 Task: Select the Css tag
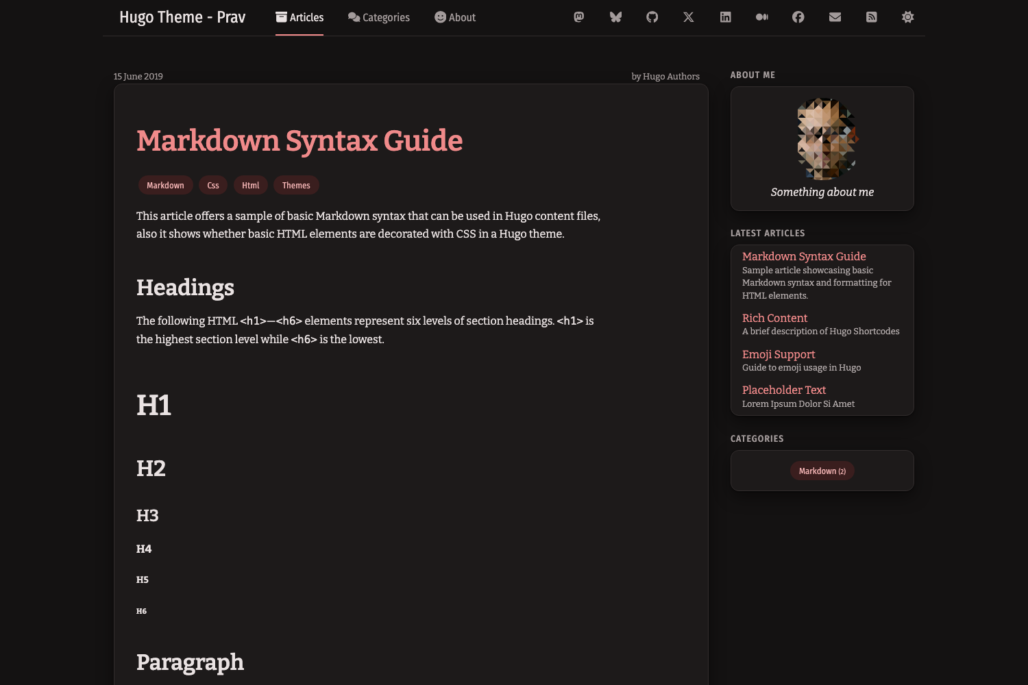(213, 185)
